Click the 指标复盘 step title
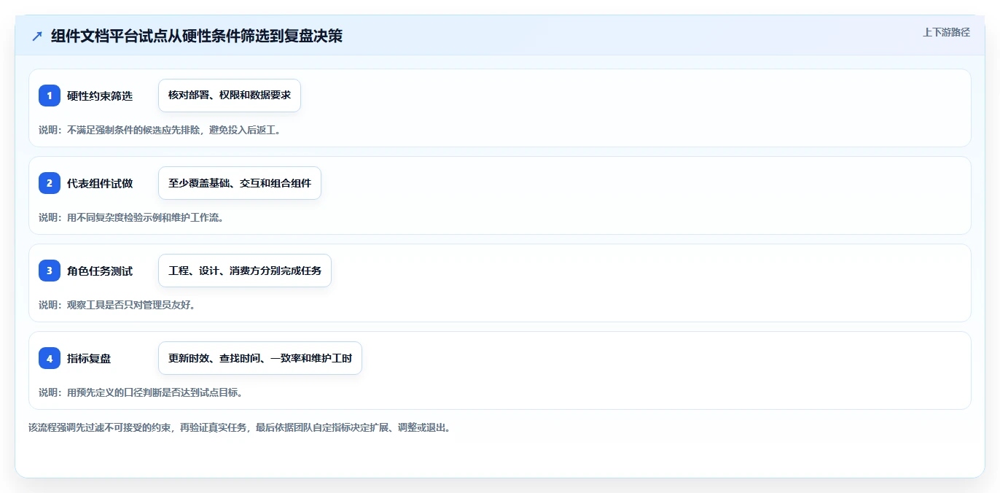Image resolution: width=1000 pixels, height=493 pixels. coord(89,358)
